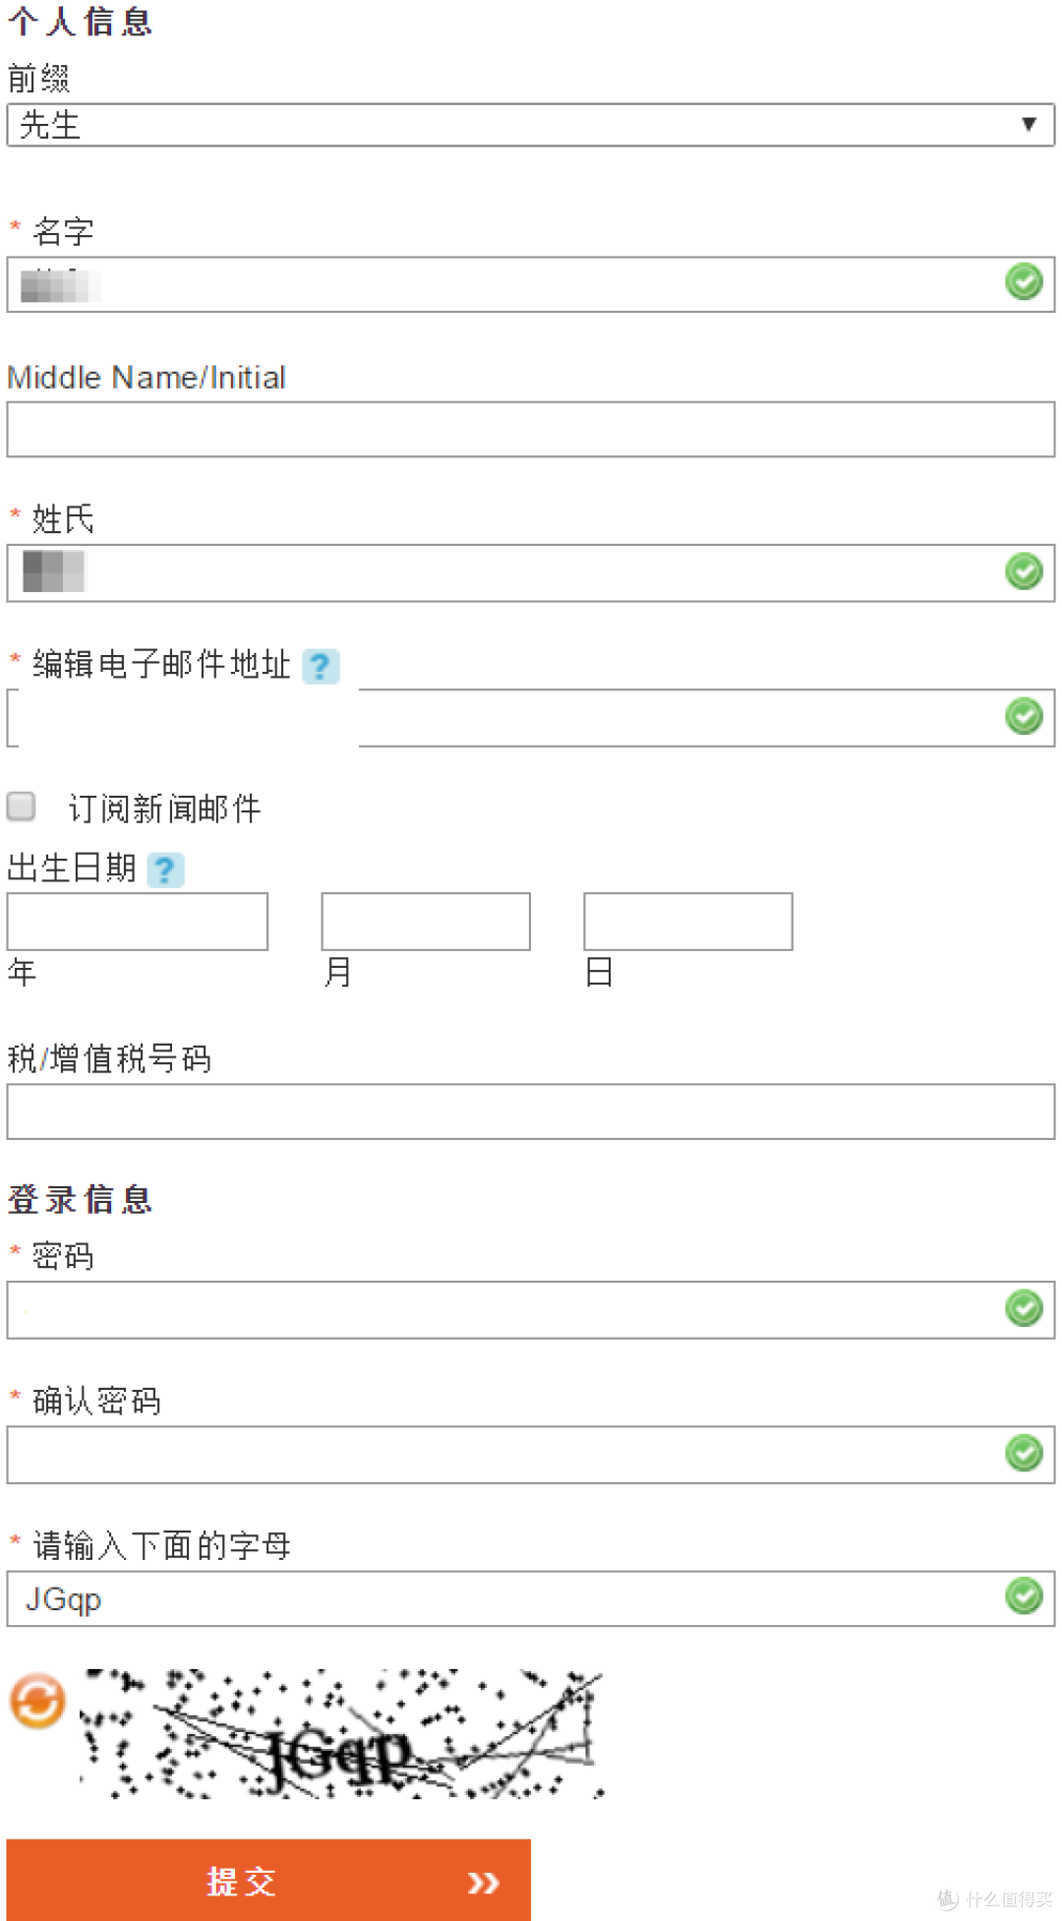Image resolution: width=1062 pixels, height=1921 pixels.
Task: Click the 税/增值税号码 input field
Action: point(531,1111)
